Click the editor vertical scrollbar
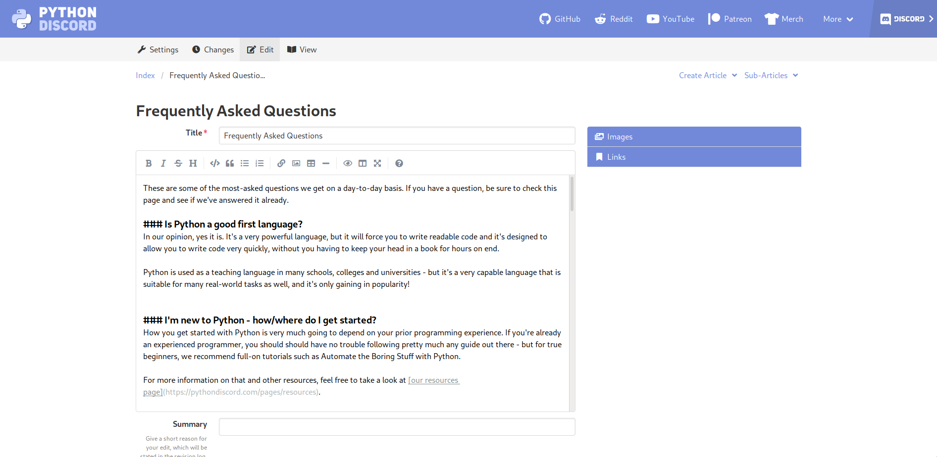 [x=572, y=194]
